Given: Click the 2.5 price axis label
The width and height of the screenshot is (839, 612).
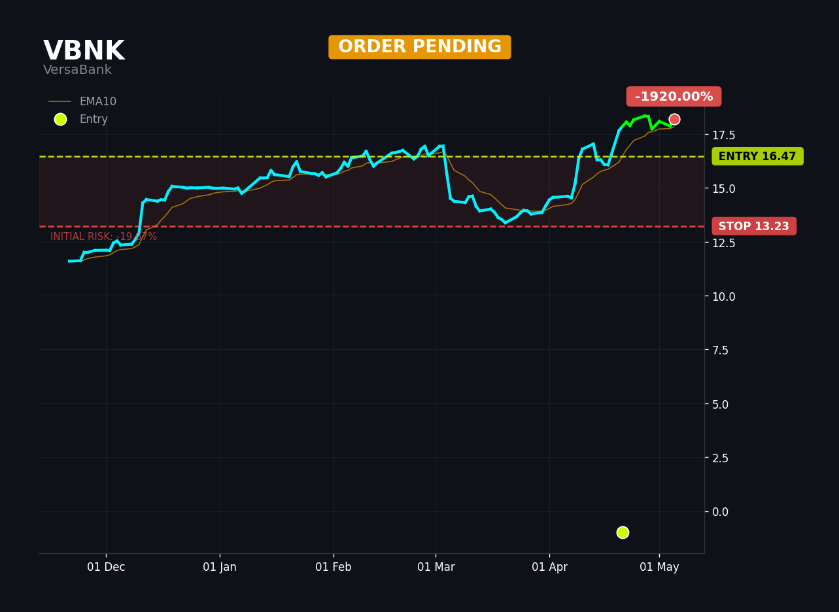Looking at the screenshot, I should click(x=721, y=458).
